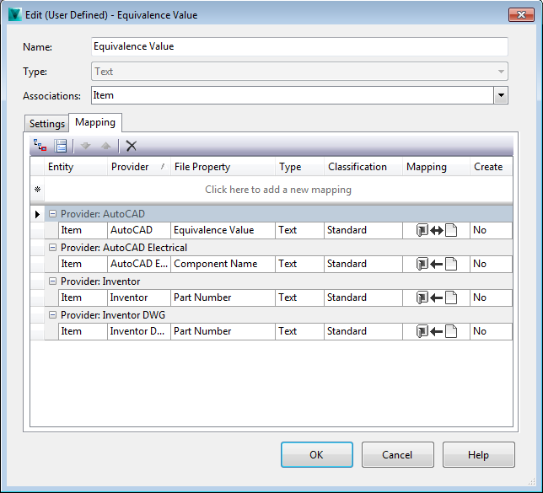This screenshot has width=543, height=493.
Task: Collapse the Provider: AutoCAD group
Action: 52,213
